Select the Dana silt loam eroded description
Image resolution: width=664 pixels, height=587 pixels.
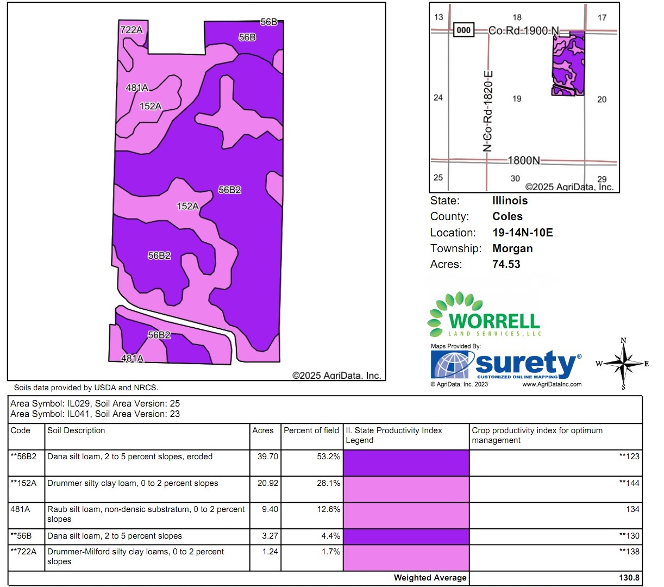click(x=130, y=457)
